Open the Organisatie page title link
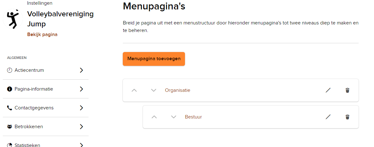This screenshot has width=374, height=147. (x=177, y=90)
